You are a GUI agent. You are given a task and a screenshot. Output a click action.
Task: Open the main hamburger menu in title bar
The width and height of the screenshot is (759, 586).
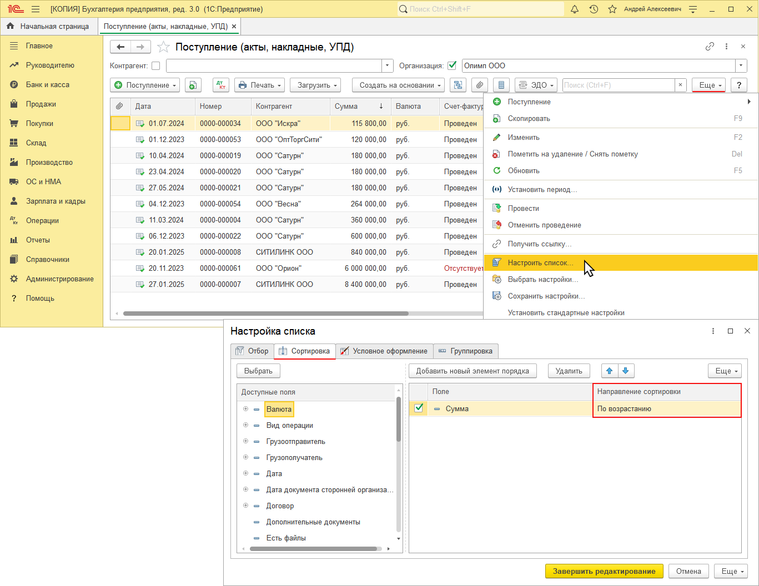pyautogui.click(x=36, y=9)
